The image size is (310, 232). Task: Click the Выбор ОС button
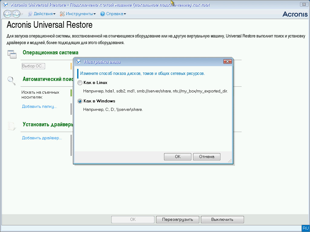33,66
